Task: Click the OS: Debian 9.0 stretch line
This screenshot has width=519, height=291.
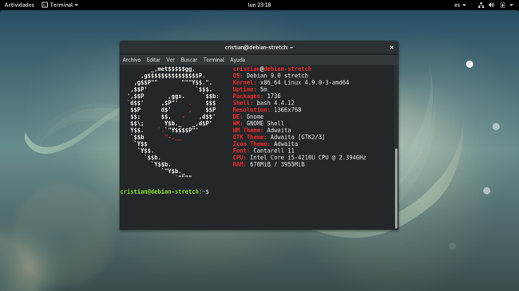Action: coord(271,76)
